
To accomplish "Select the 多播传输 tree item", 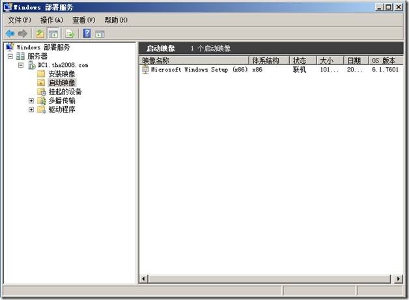I will click(62, 101).
